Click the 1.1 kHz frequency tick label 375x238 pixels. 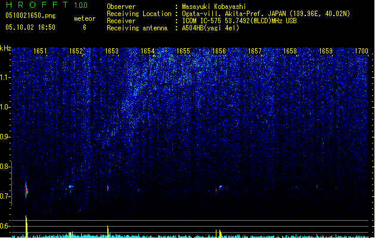5,77
